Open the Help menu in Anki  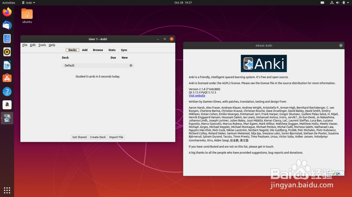point(52,45)
